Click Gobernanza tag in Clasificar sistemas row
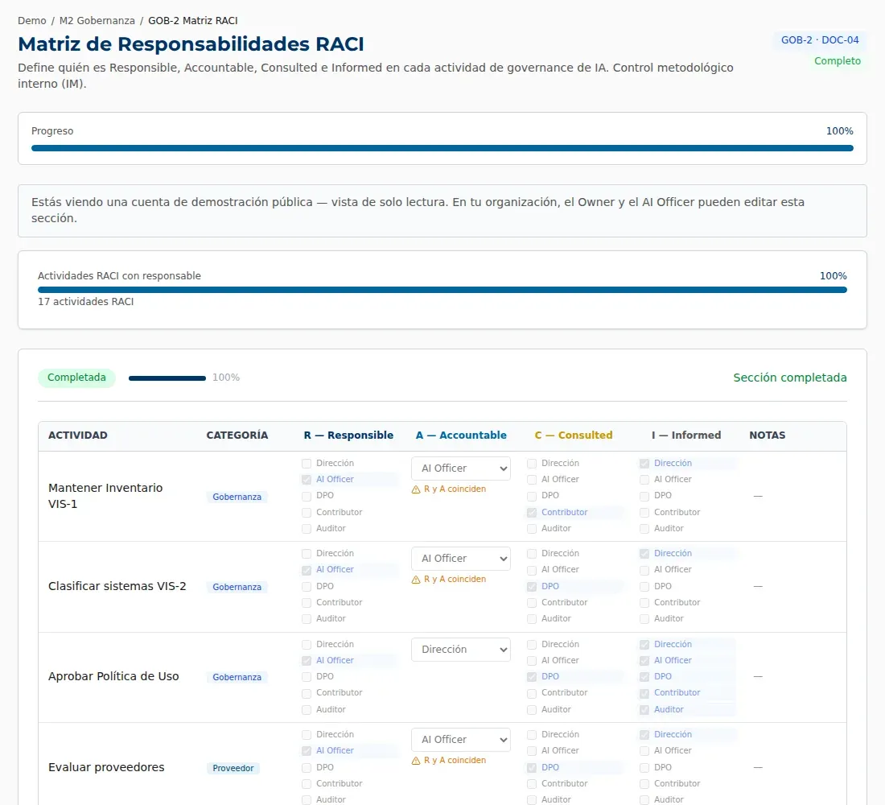The image size is (885, 805). [237, 588]
